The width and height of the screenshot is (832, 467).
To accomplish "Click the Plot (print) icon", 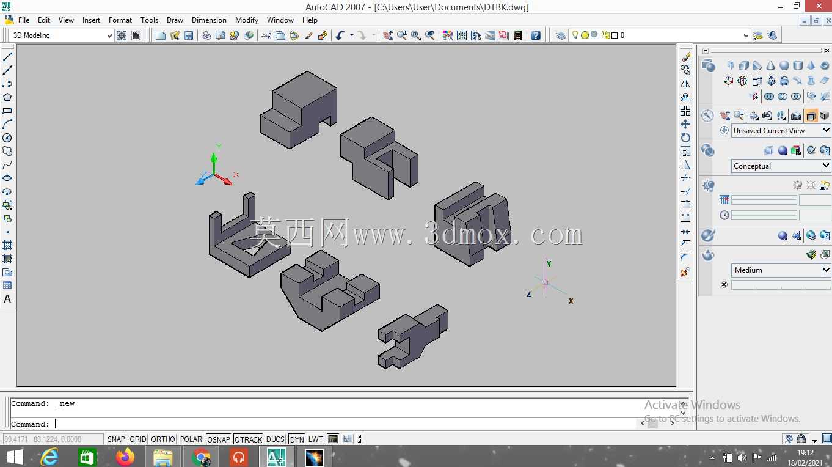I will [x=206, y=35].
